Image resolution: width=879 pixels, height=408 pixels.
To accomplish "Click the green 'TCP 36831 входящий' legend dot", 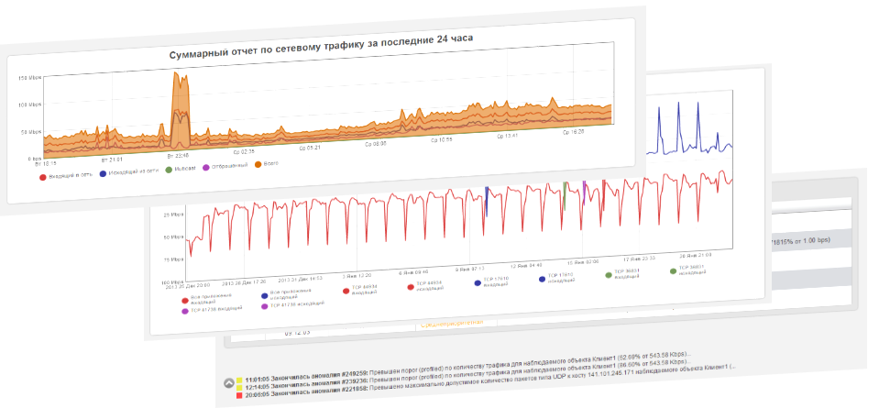I will pos(609,275).
